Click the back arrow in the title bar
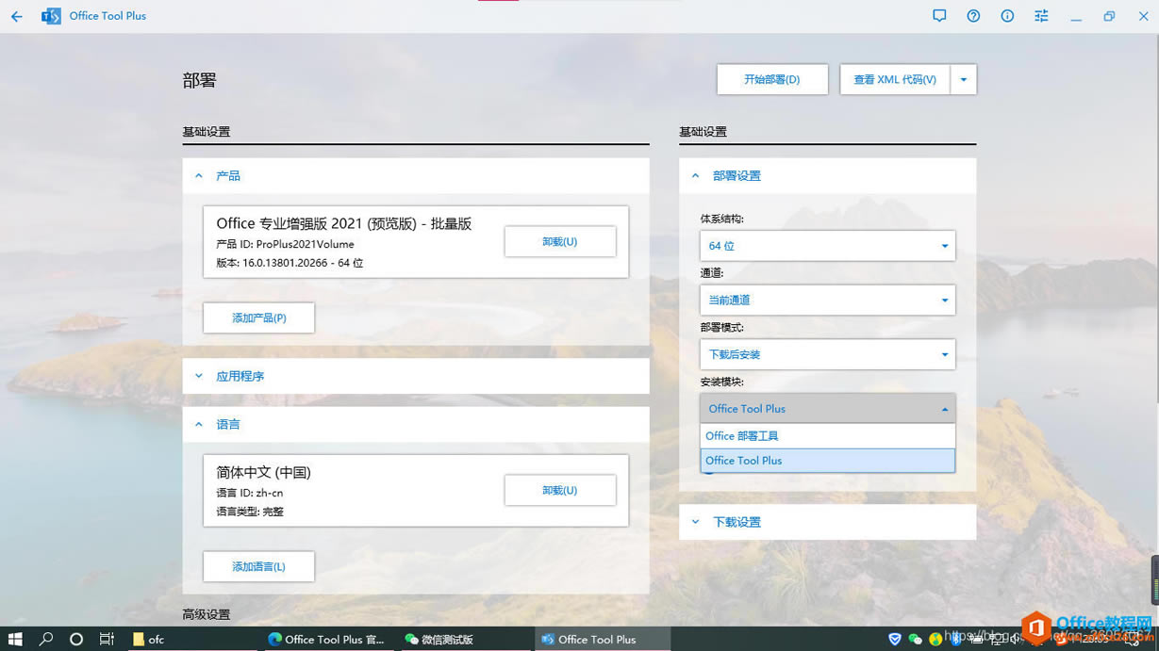Screen dimensions: 1159x651 [x=16, y=16]
